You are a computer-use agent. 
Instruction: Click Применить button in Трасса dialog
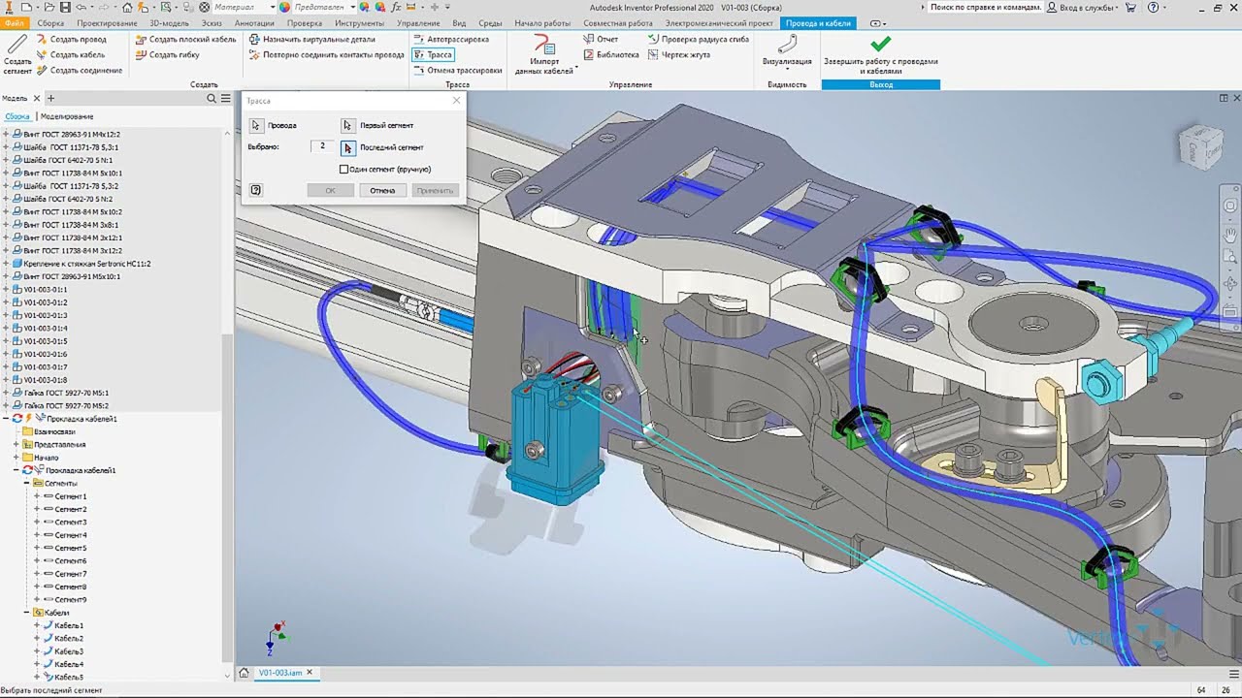coord(435,190)
